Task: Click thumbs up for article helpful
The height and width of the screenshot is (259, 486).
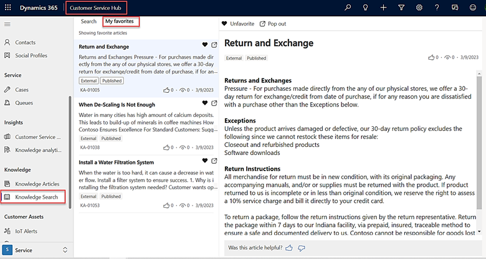Action: click(x=288, y=248)
